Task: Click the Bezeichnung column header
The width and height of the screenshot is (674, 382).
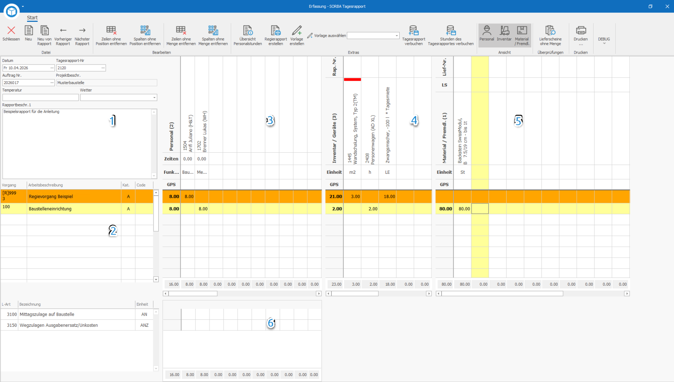Action: coord(76,304)
